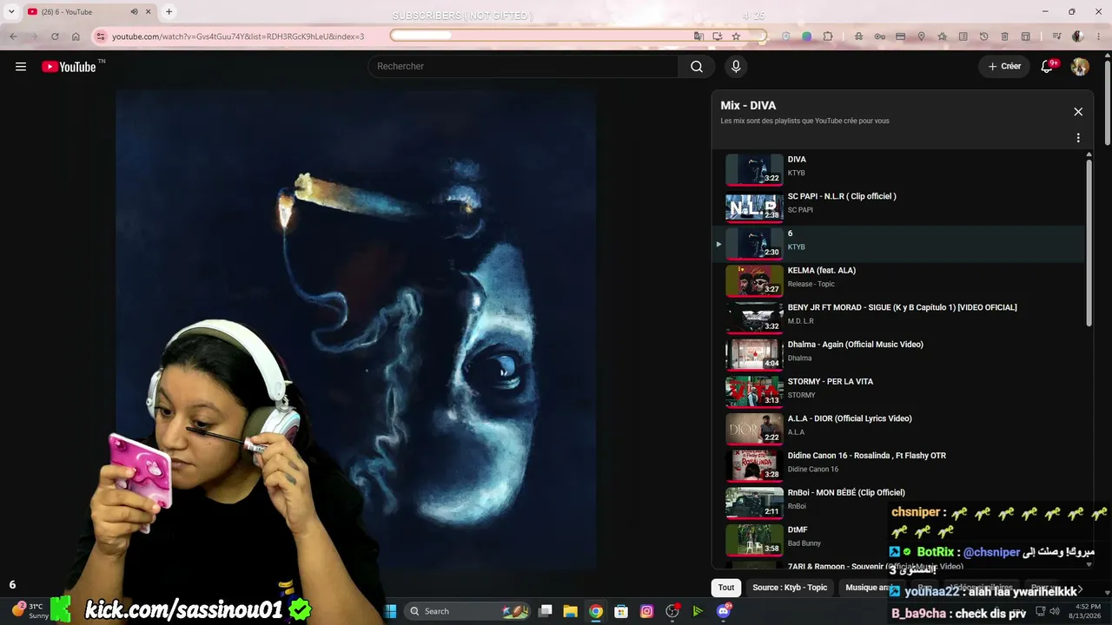Click the YouTube search magnifier button
Viewport: 1112px width, 625px height.
click(697, 67)
